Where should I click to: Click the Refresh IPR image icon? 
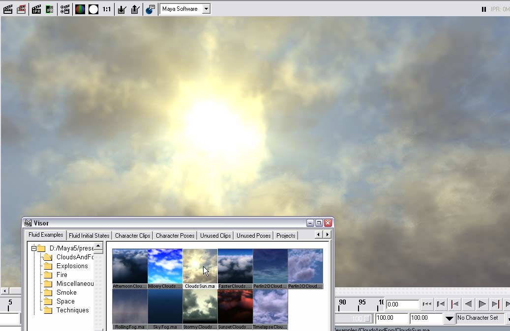[50, 9]
